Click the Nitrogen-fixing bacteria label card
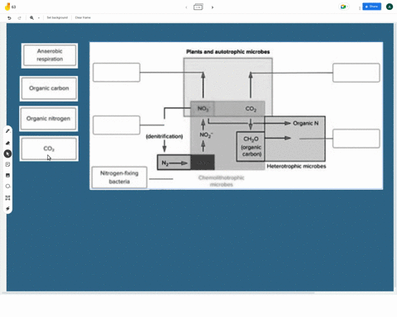This screenshot has height=317, width=397. [119, 177]
